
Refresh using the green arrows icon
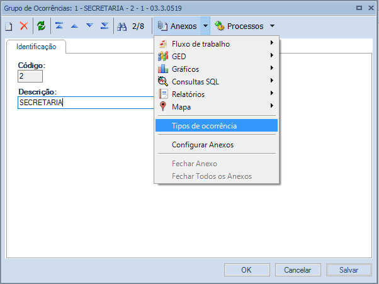(42, 26)
